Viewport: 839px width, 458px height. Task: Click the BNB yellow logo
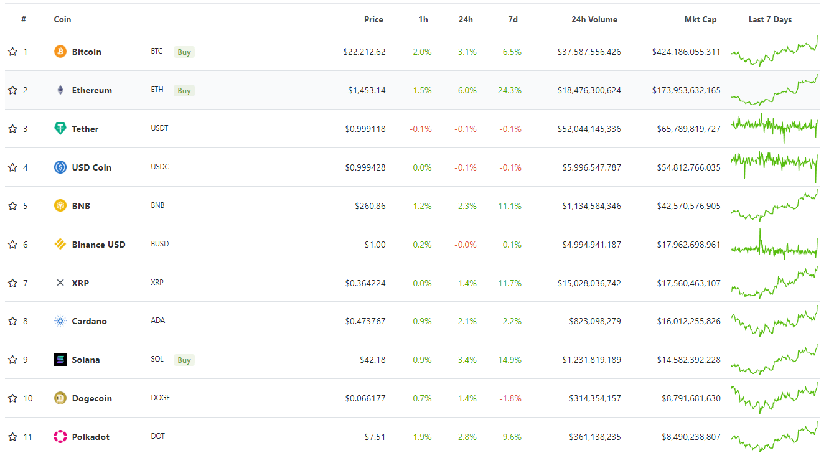(x=60, y=206)
